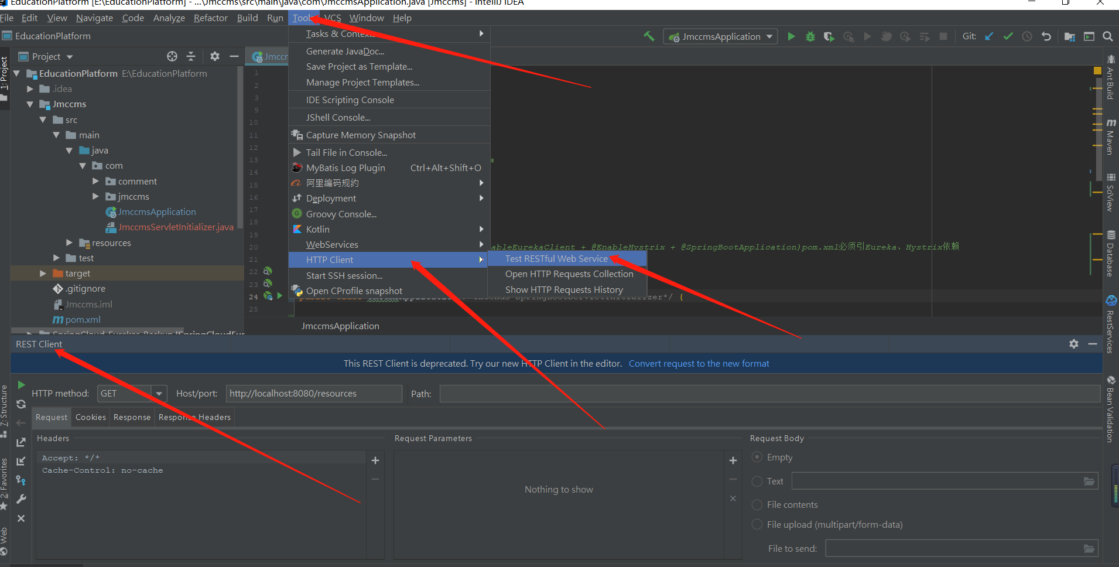Open Project panel gear settings
The height and width of the screenshot is (567, 1119).
[215, 56]
